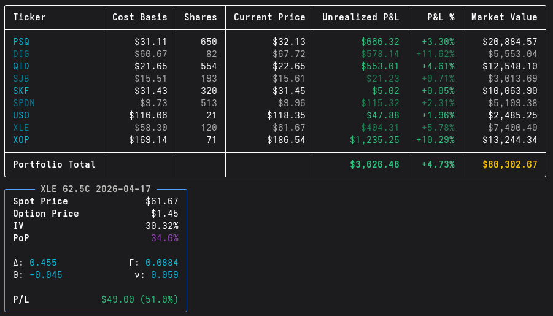Viewport: 553px width, 316px height.
Task: Click the PSQ ticker symbol
Action: click(x=21, y=42)
